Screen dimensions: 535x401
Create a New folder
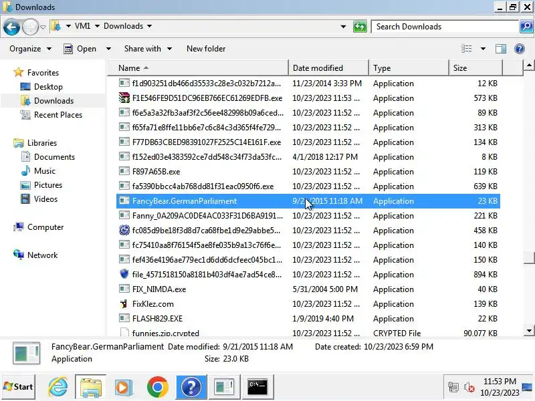(206, 49)
